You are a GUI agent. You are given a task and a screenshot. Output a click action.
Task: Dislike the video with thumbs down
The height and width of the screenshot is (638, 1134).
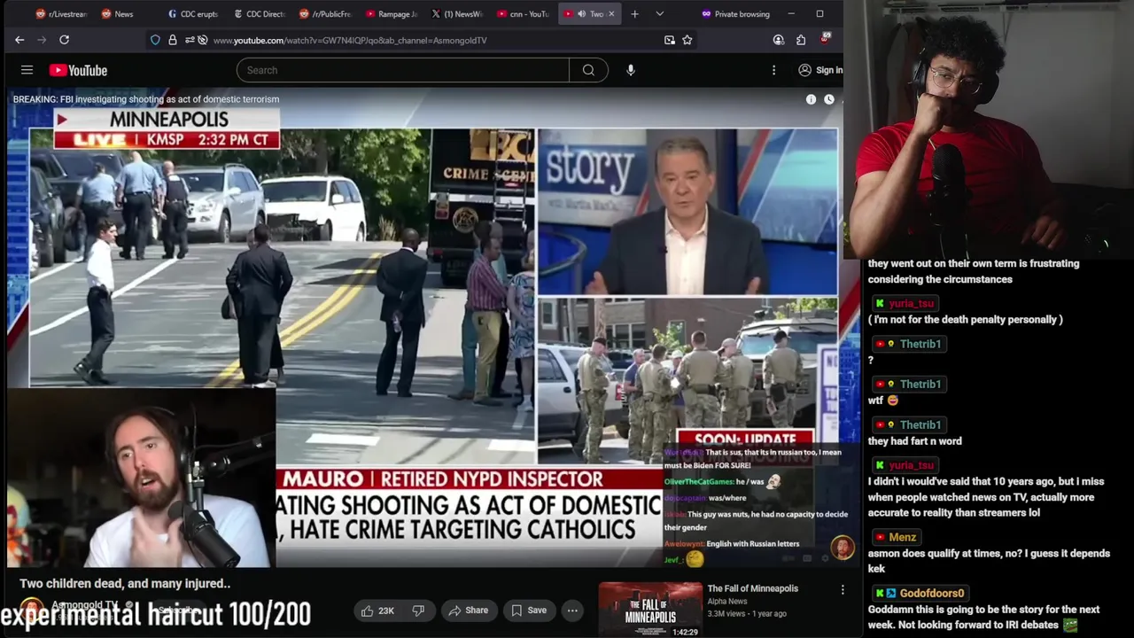pos(418,611)
